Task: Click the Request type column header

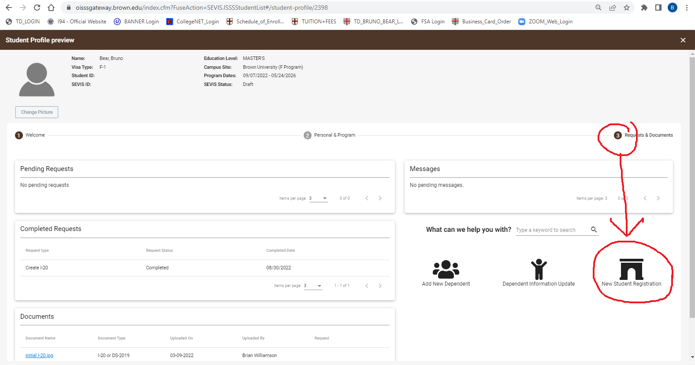Action: pos(37,250)
